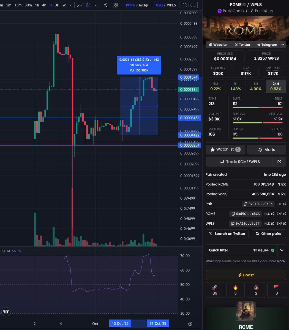Switch chart to line chart style
The width and height of the screenshot is (289, 330).
coord(80,5)
